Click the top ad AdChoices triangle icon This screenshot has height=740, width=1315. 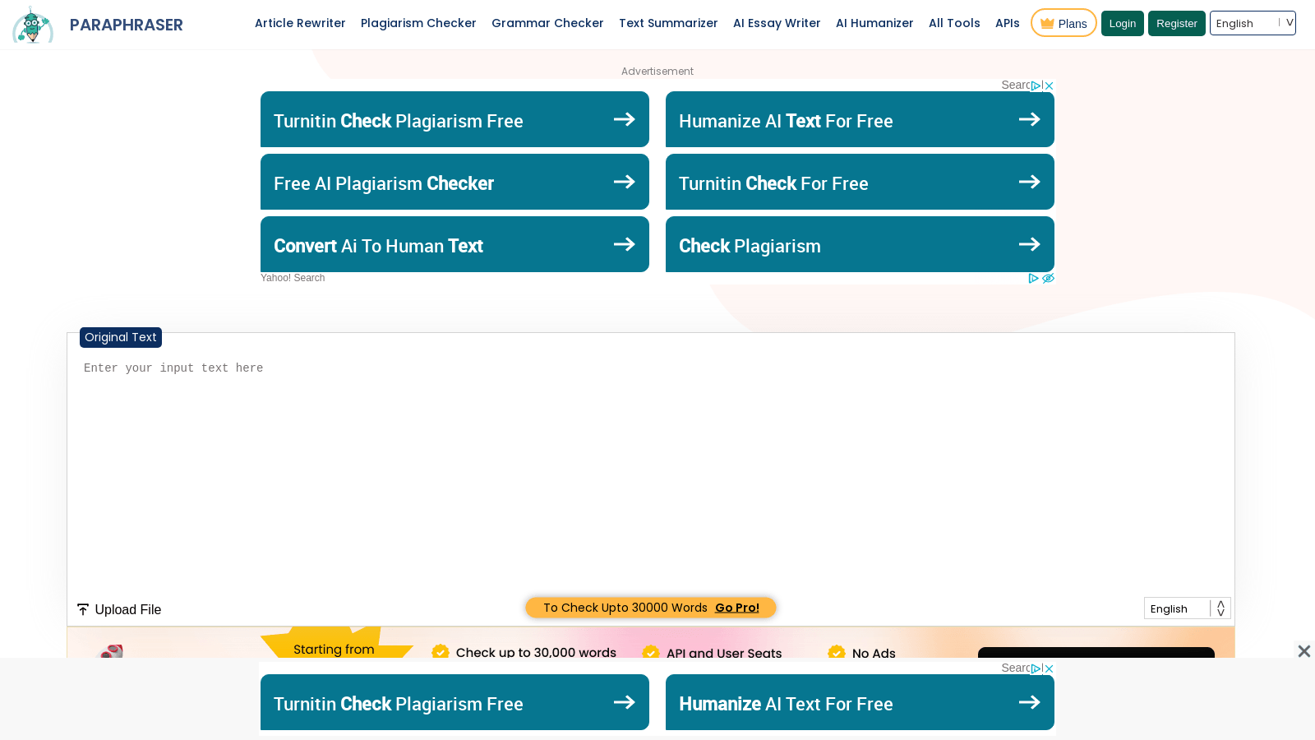tap(1036, 86)
